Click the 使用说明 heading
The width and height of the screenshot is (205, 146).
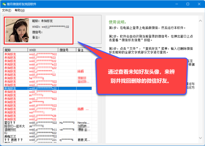coord(117,22)
